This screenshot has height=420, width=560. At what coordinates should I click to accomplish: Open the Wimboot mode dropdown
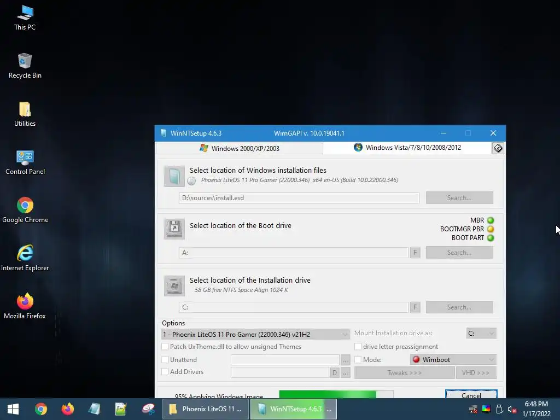(453, 360)
